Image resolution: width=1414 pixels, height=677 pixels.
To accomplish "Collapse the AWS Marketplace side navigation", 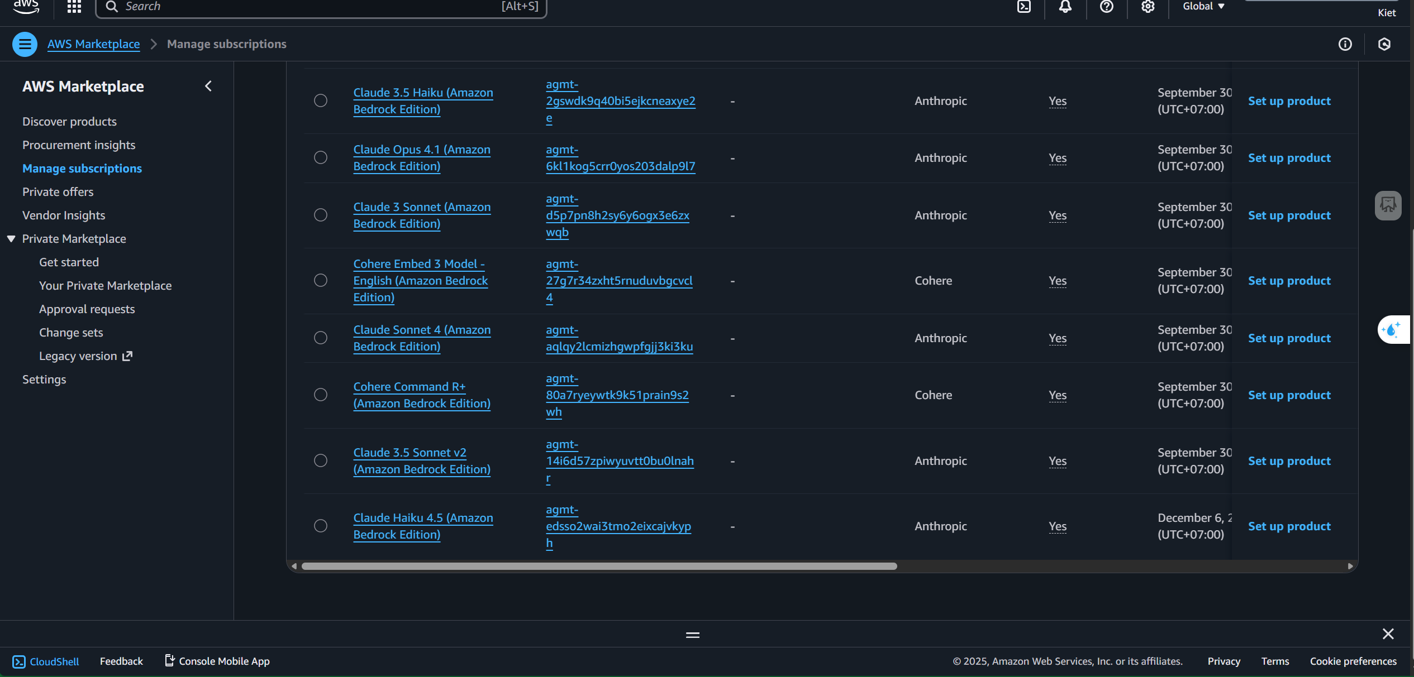I will (208, 86).
